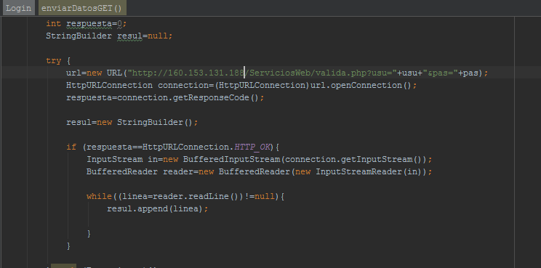This screenshot has width=541, height=268.
Task: Select the enviarDatosGET() breadcrumb tab
Action: coord(82,8)
